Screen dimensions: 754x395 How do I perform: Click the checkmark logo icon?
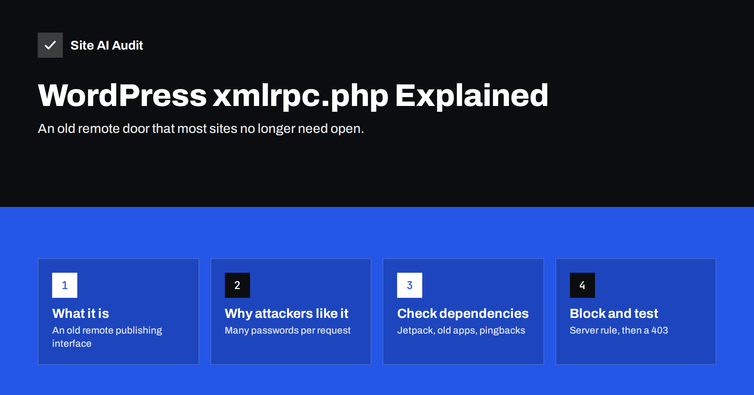(x=50, y=45)
